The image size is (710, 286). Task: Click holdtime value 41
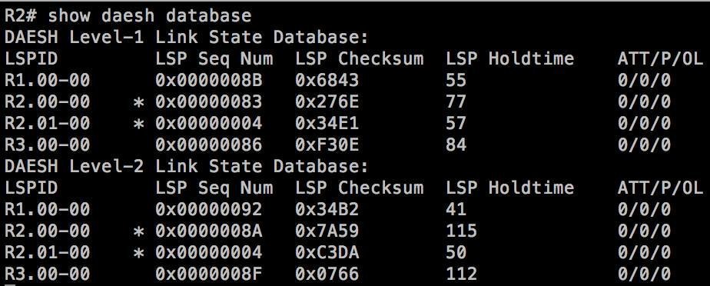click(456, 209)
